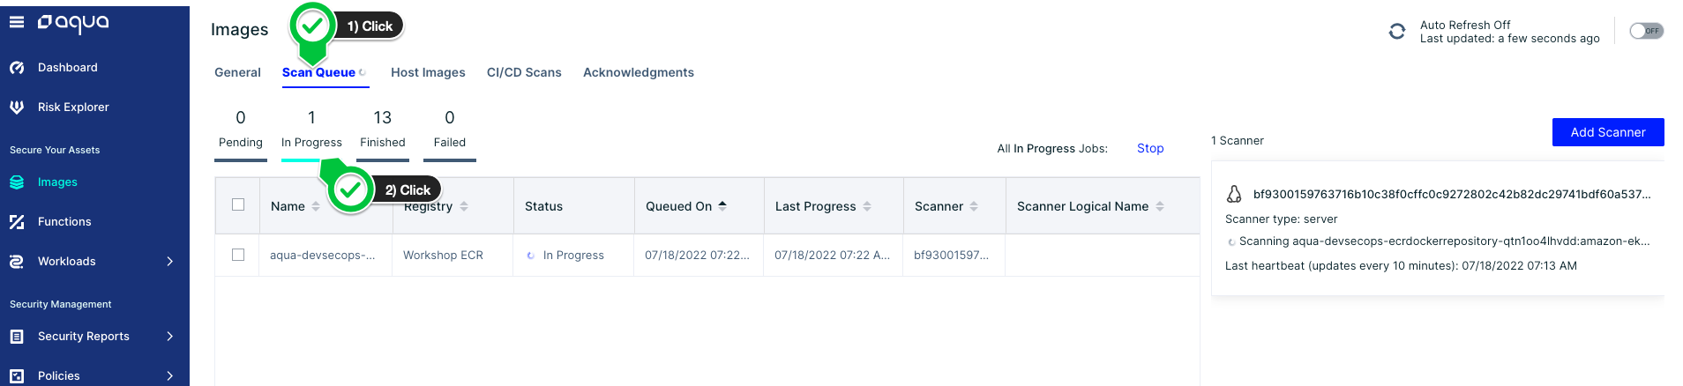Refresh the page with the circular arrows icon

point(1397,32)
